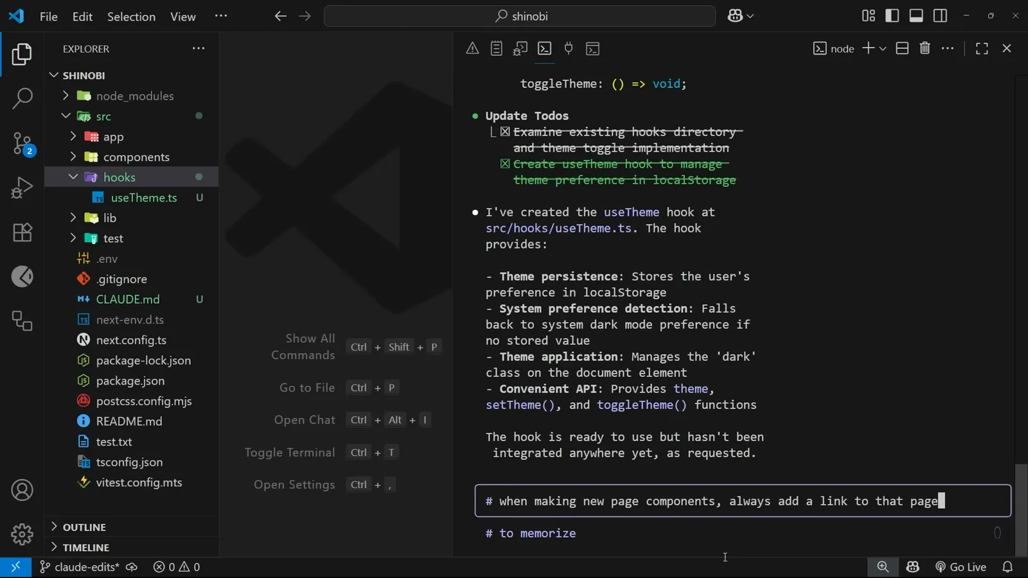Screen dimensions: 1028x578
Task: Open Copilot chat menu in title bar
Action: coord(740,16)
